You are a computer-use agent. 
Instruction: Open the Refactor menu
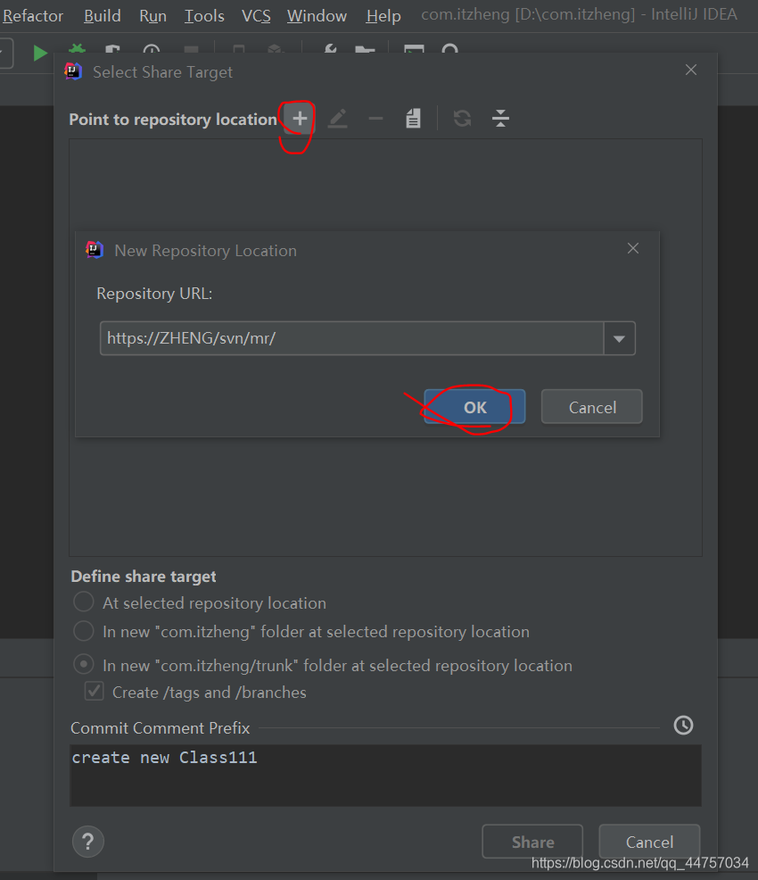tap(32, 16)
